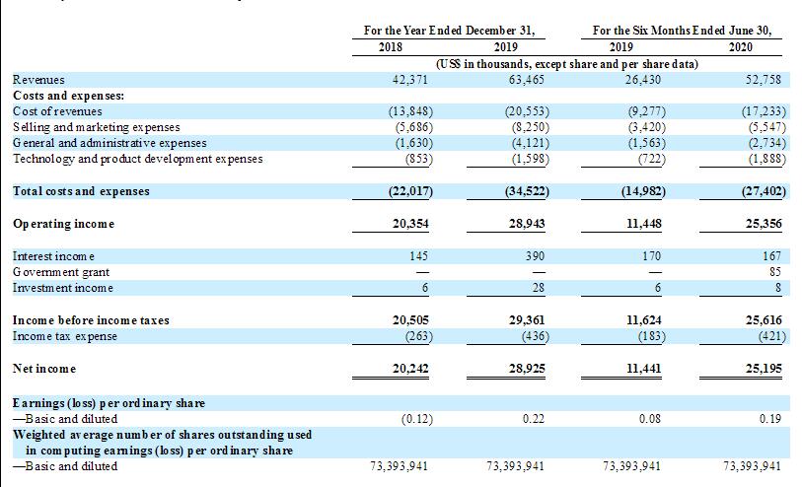Click earnings per share value 0.19

point(770,419)
